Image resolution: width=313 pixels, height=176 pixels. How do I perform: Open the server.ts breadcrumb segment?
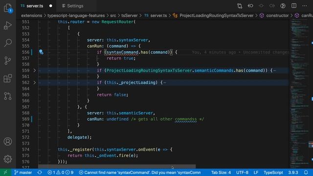point(156,16)
